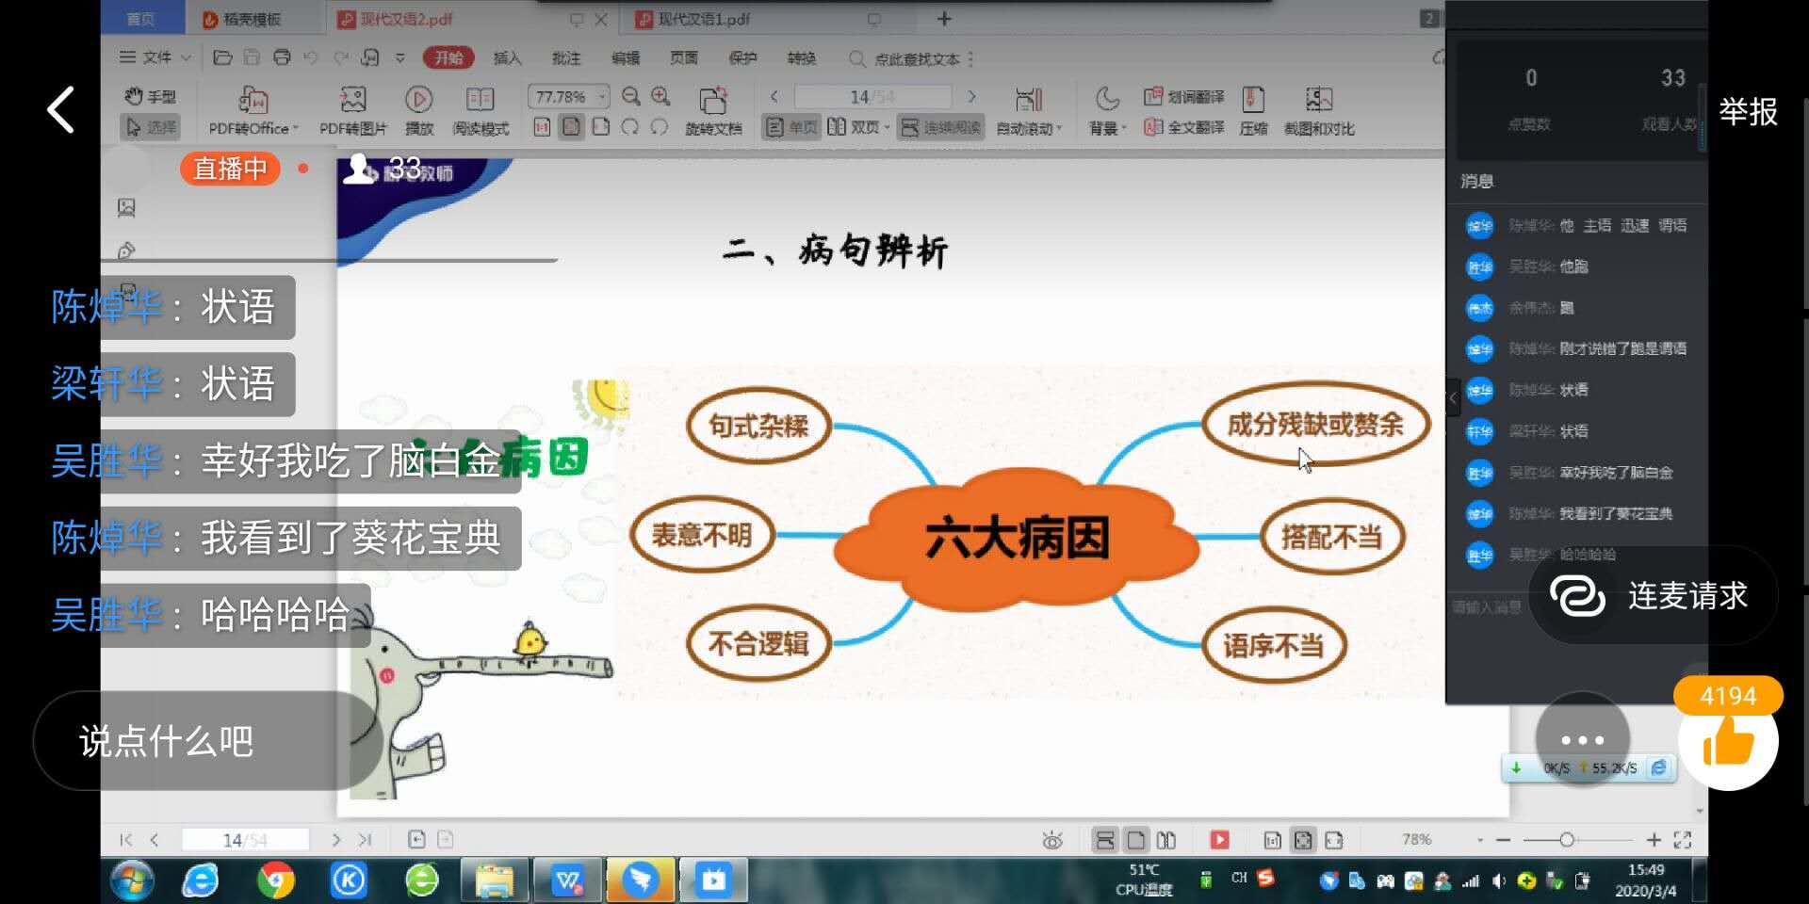Open Google Chrome from the taskbar
Image resolution: width=1809 pixels, height=904 pixels.
pyautogui.click(x=275, y=880)
